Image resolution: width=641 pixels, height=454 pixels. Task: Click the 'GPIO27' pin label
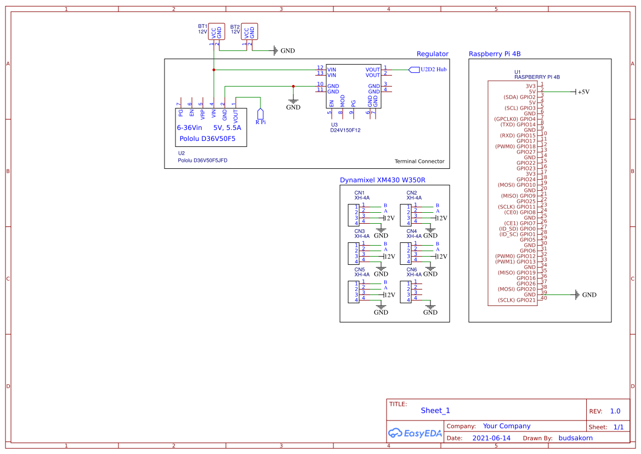(x=526, y=152)
